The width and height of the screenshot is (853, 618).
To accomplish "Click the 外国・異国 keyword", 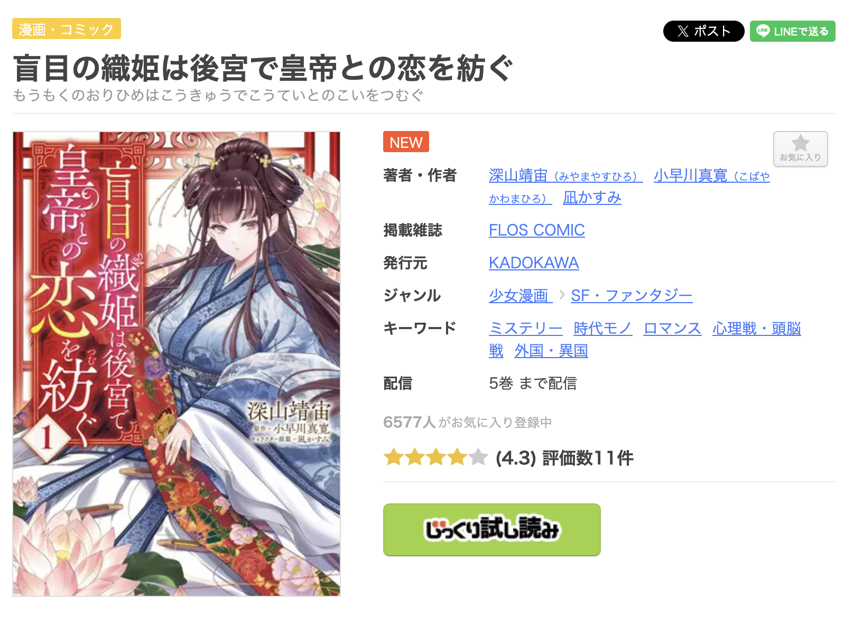I will [x=551, y=351].
